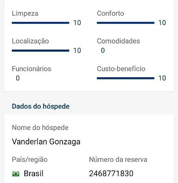The height and width of the screenshot is (183, 178).
Task: Click the Nome do hóspede label
Action: point(40,128)
